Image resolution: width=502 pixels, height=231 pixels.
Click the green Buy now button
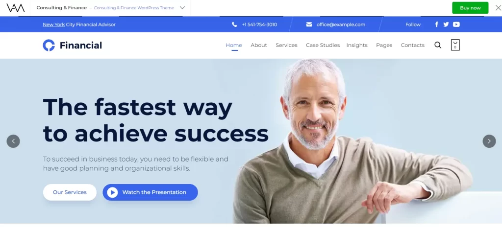(x=470, y=8)
